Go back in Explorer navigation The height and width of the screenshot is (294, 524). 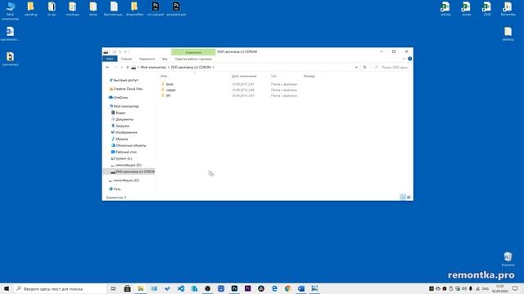pos(107,67)
